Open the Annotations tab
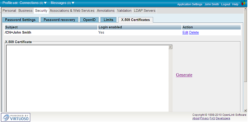This screenshot has width=249, height=122. (106, 11)
